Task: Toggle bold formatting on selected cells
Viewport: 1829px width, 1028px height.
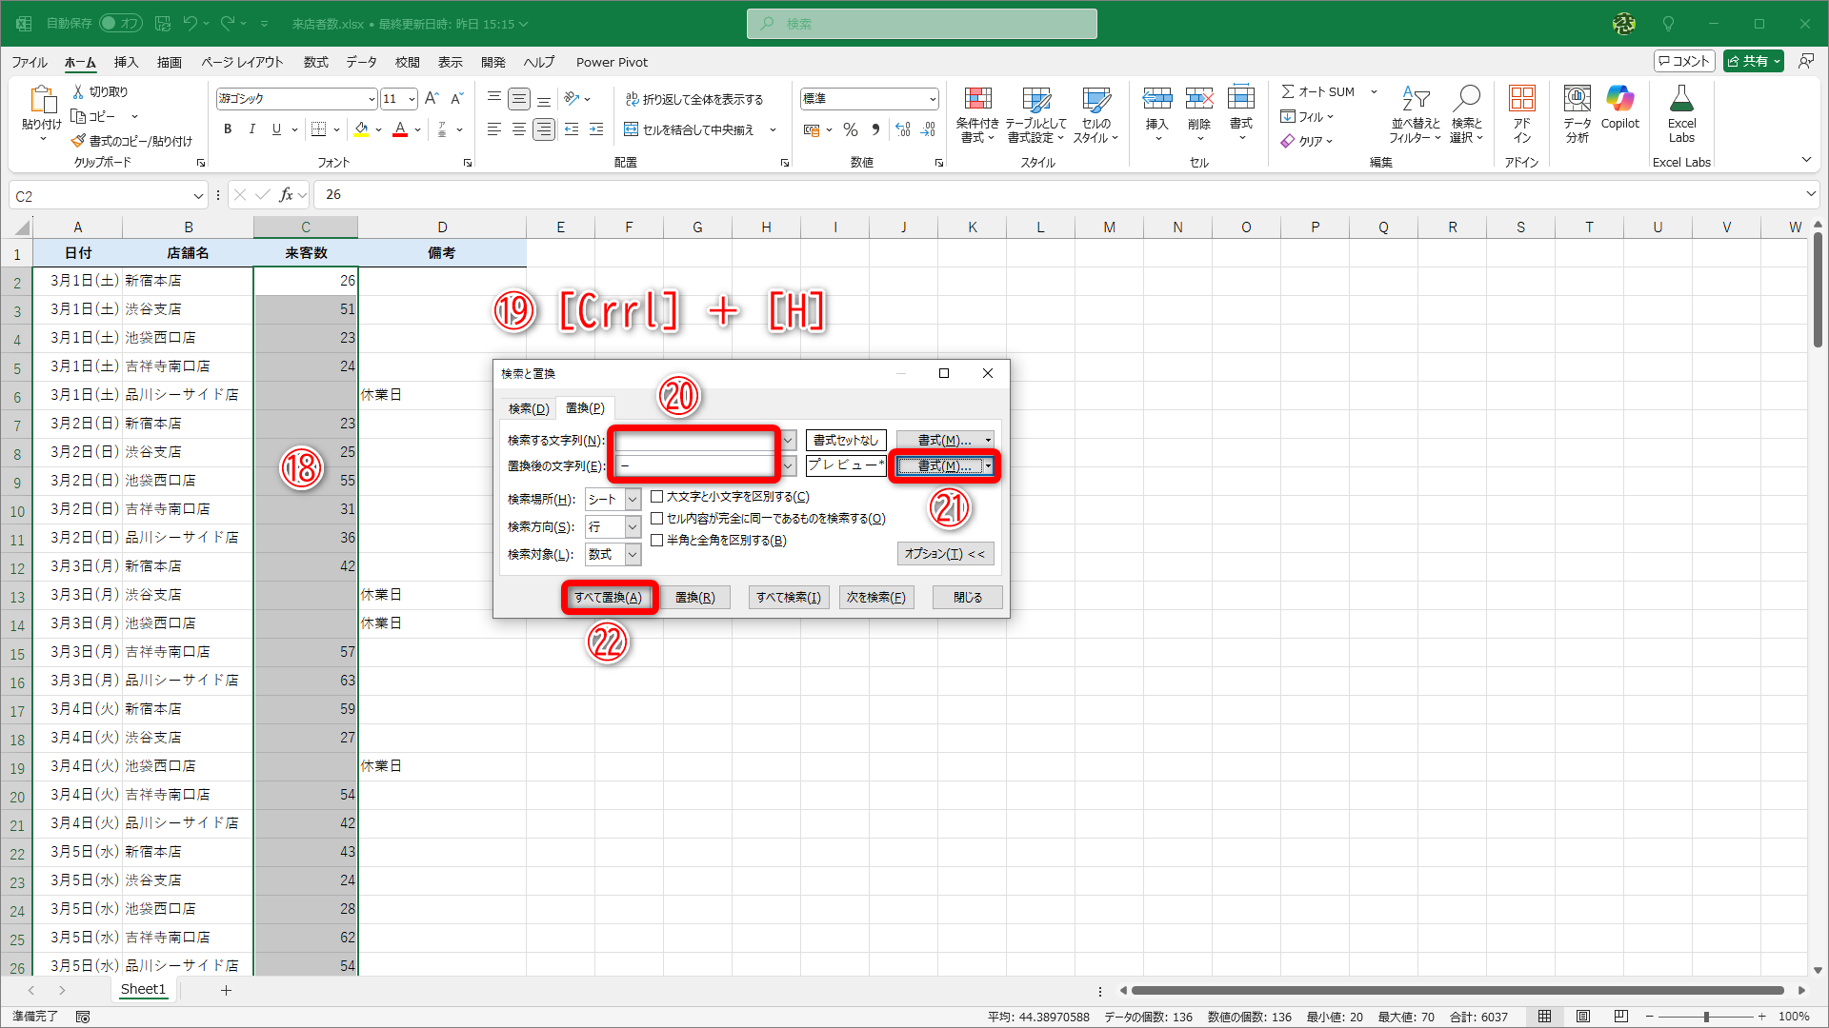Action: tap(228, 129)
